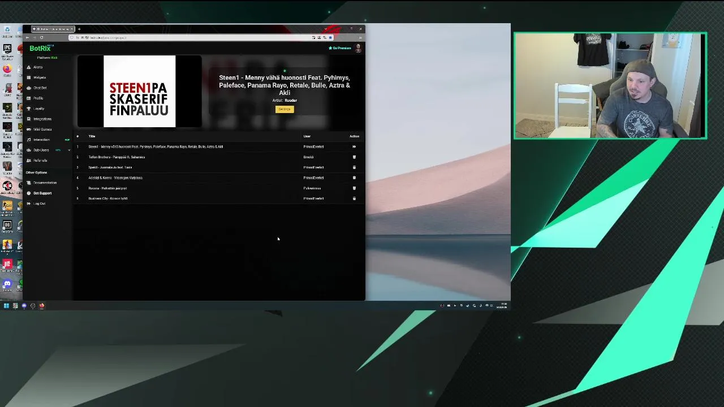This screenshot has height=407, width=724.
Task: Click the browser icon in taskbar
Action: pos(41,306)
